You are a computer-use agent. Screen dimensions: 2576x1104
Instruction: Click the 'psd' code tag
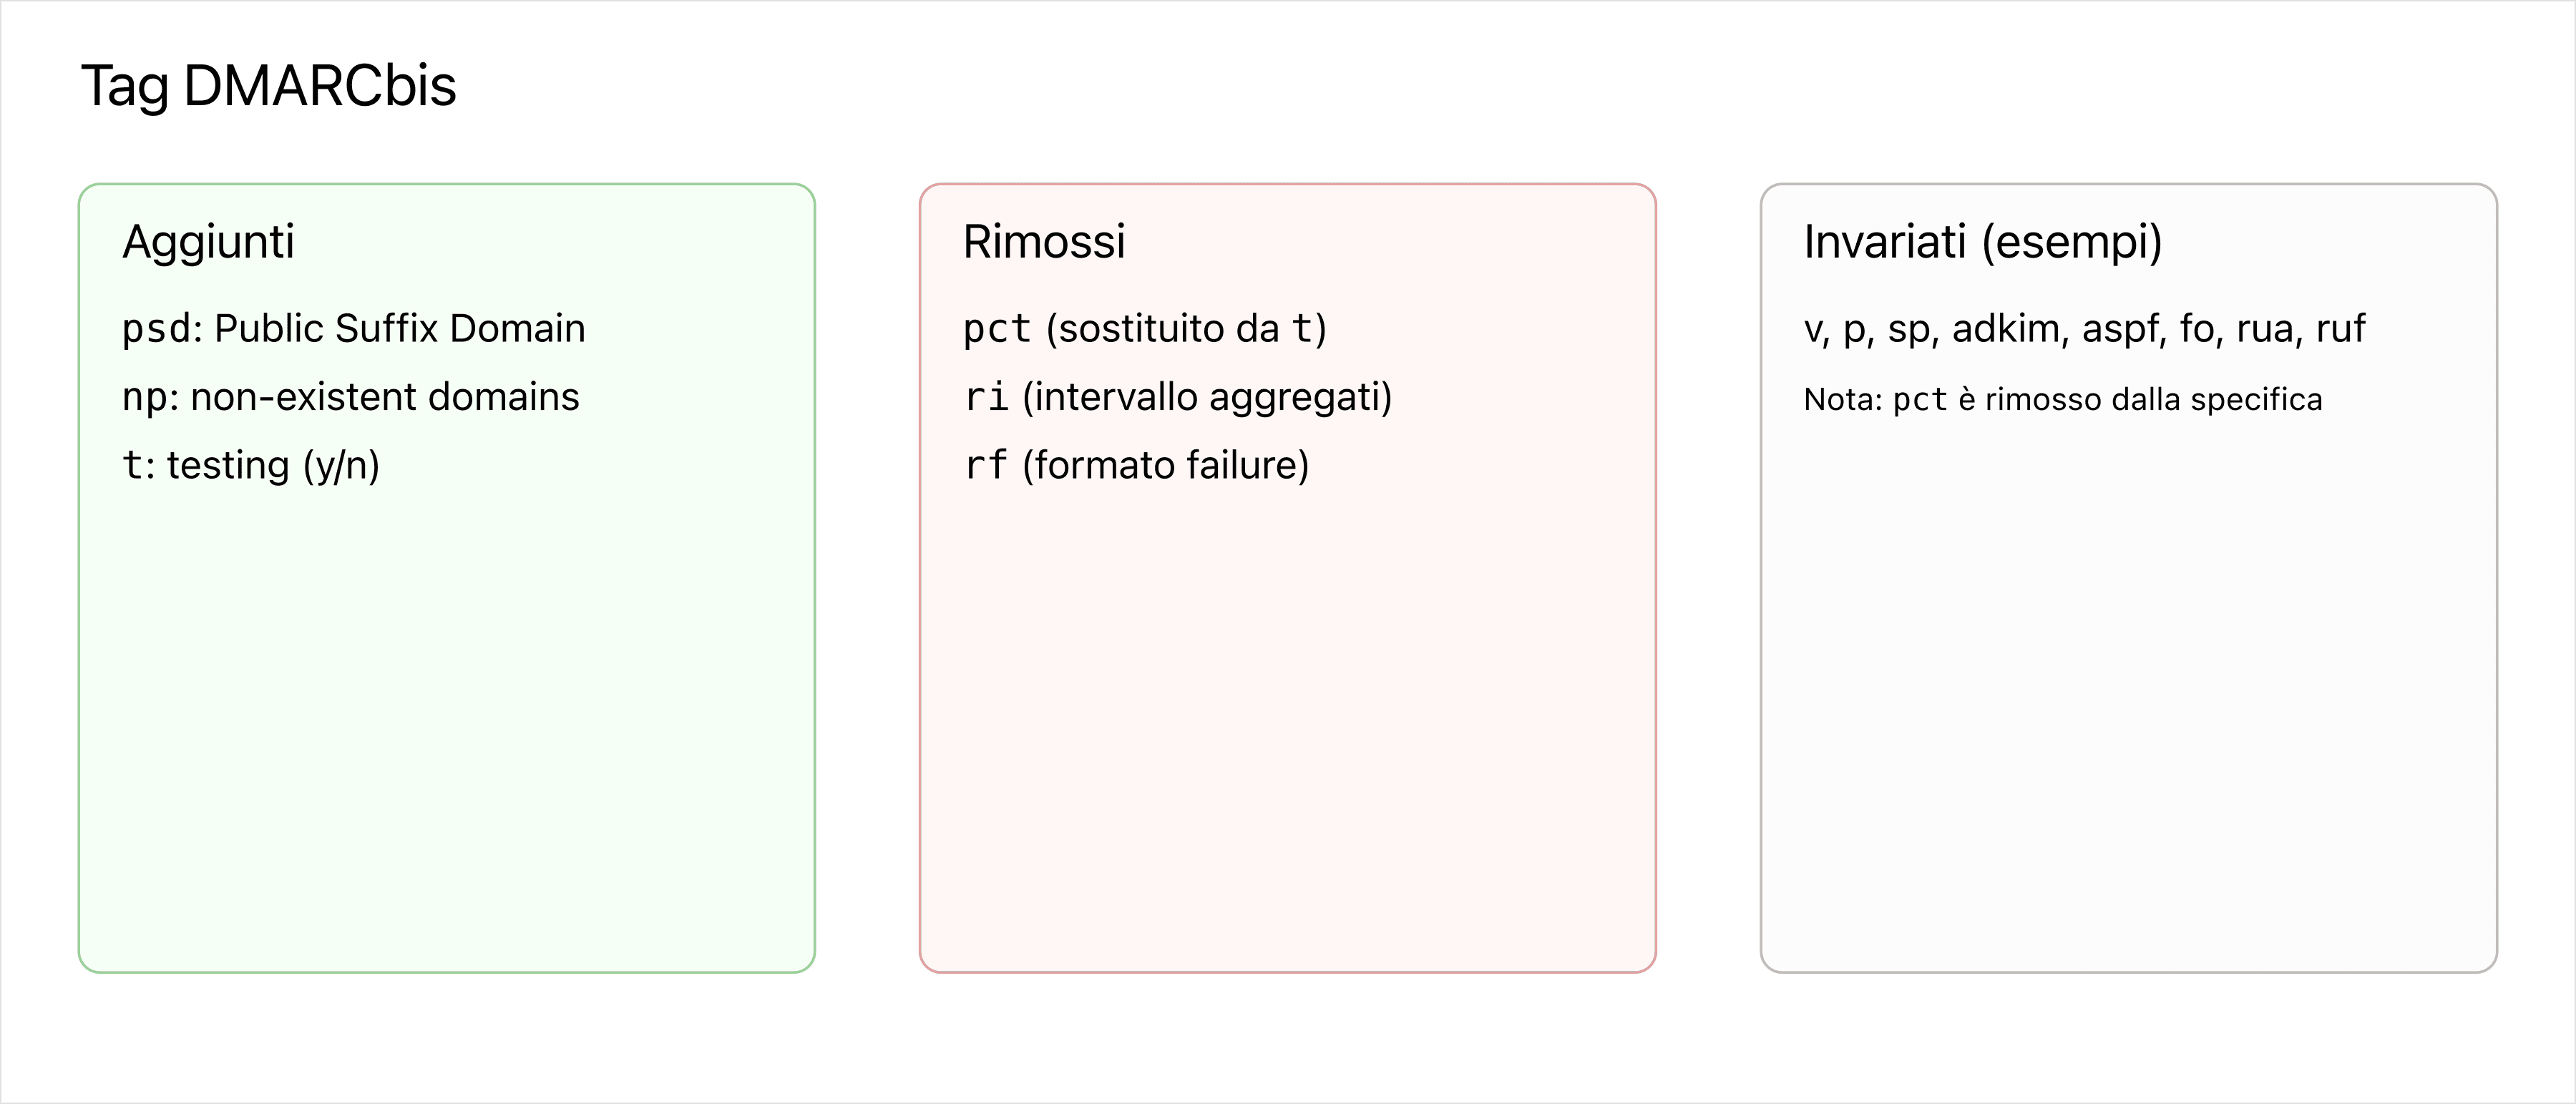pos(156,329)
